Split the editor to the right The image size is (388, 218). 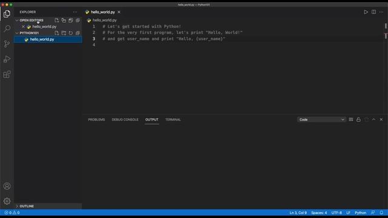tap(373, 12)
